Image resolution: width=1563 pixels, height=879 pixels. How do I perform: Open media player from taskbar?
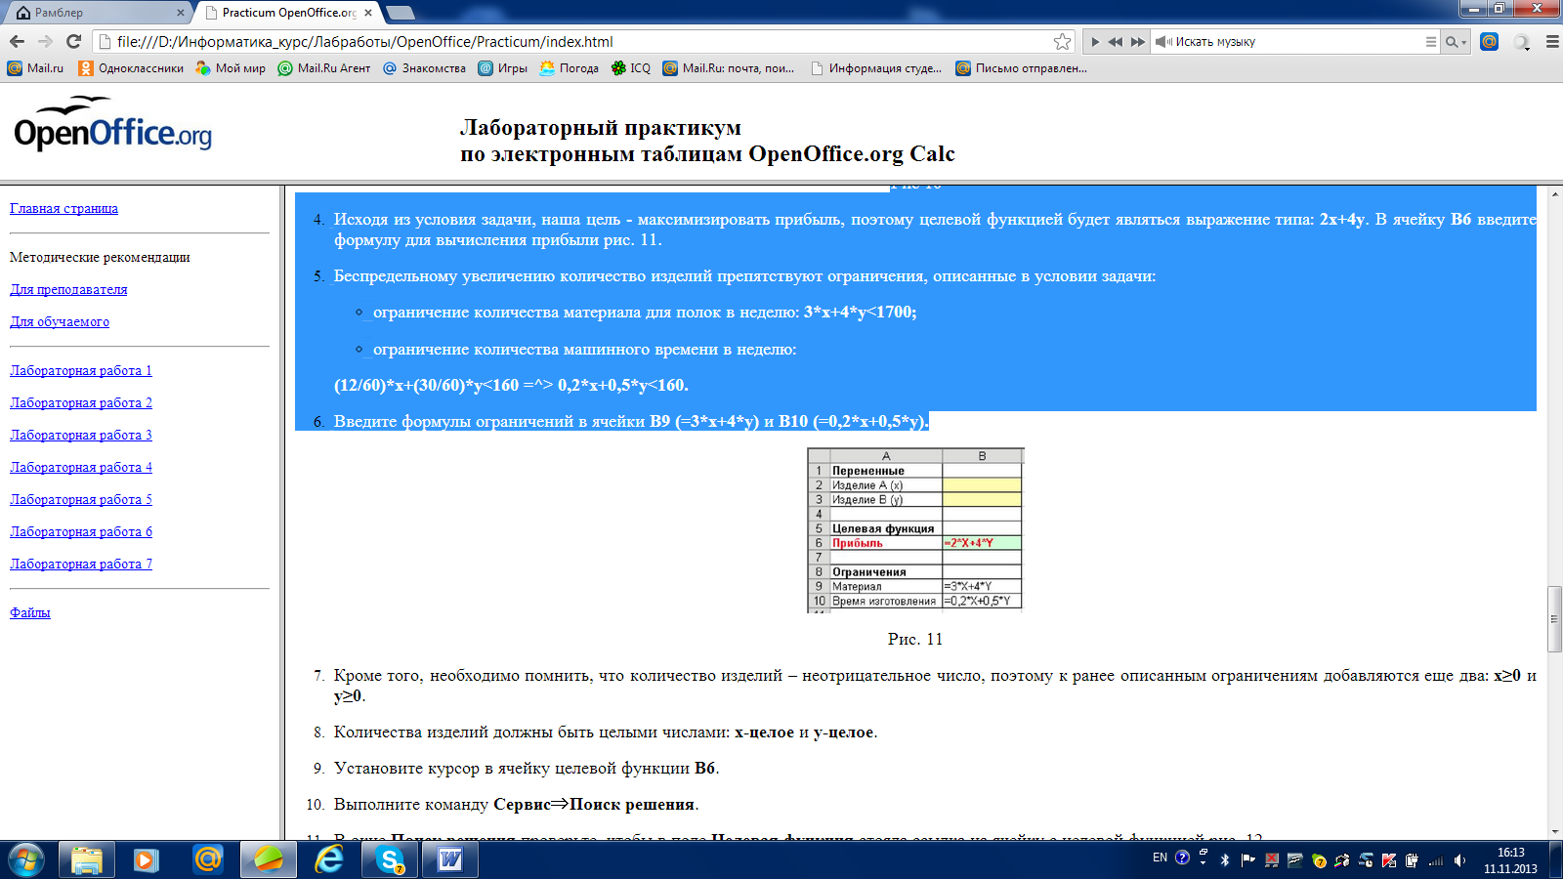[147, 859]
